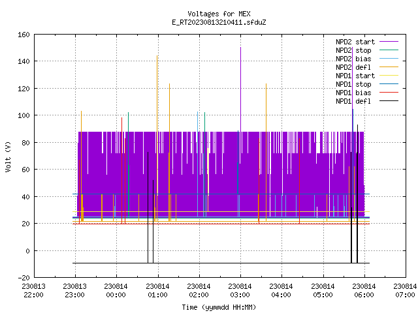Click the y-axis value 20

coord(25,224)
